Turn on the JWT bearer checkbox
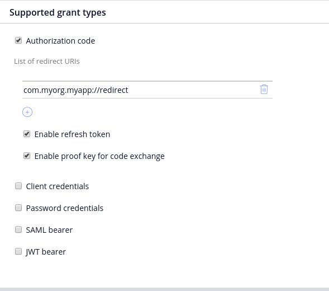 click(18, 251)
